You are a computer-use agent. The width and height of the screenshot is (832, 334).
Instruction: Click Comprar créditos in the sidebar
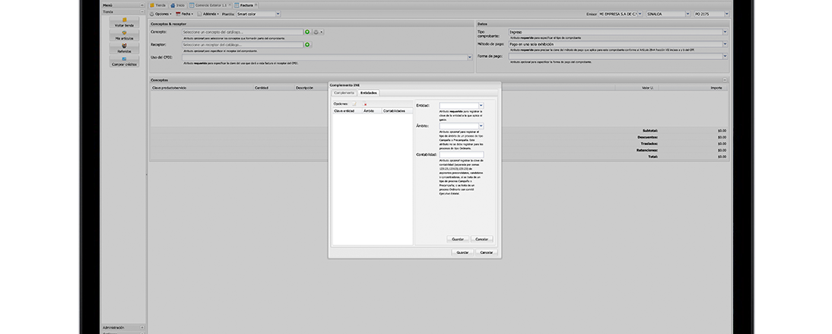click(124, 62)
